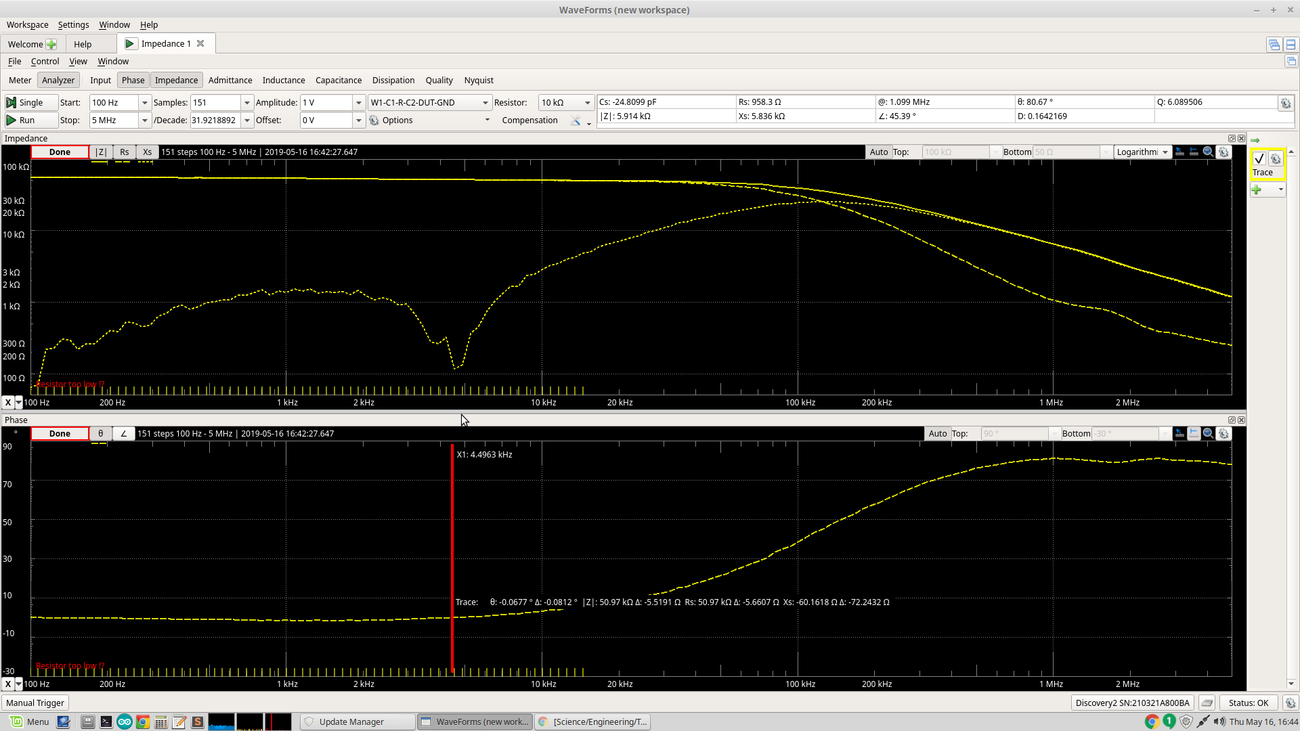Toggle ∠ trace in Phase plot
Viewport: 1300px width, 731px height.
124,433
